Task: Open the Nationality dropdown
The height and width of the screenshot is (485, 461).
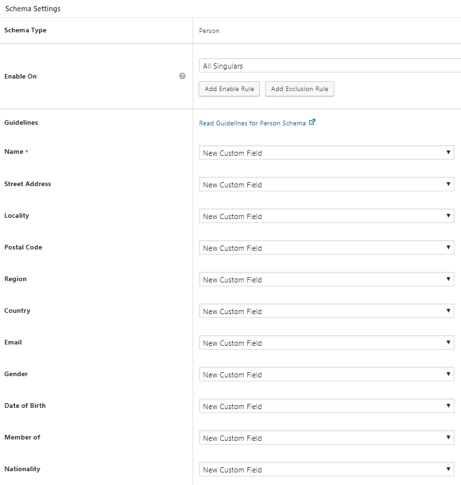Action: 326,469
